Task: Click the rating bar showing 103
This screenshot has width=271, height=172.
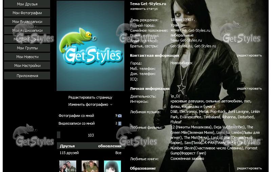Action: coord(90,135)
